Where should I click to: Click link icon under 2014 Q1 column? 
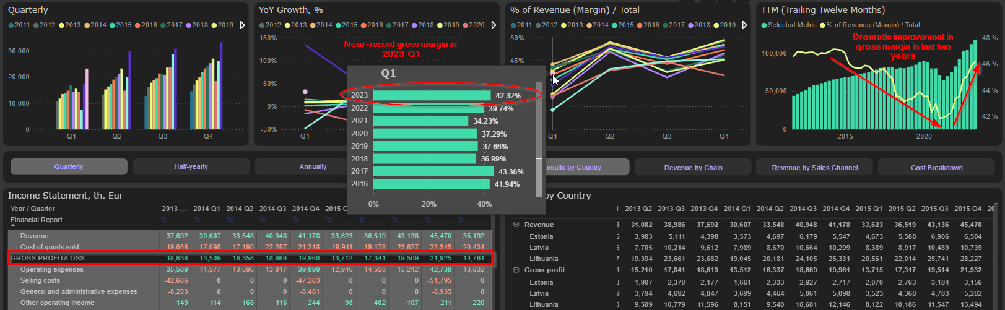pos(197,220)
